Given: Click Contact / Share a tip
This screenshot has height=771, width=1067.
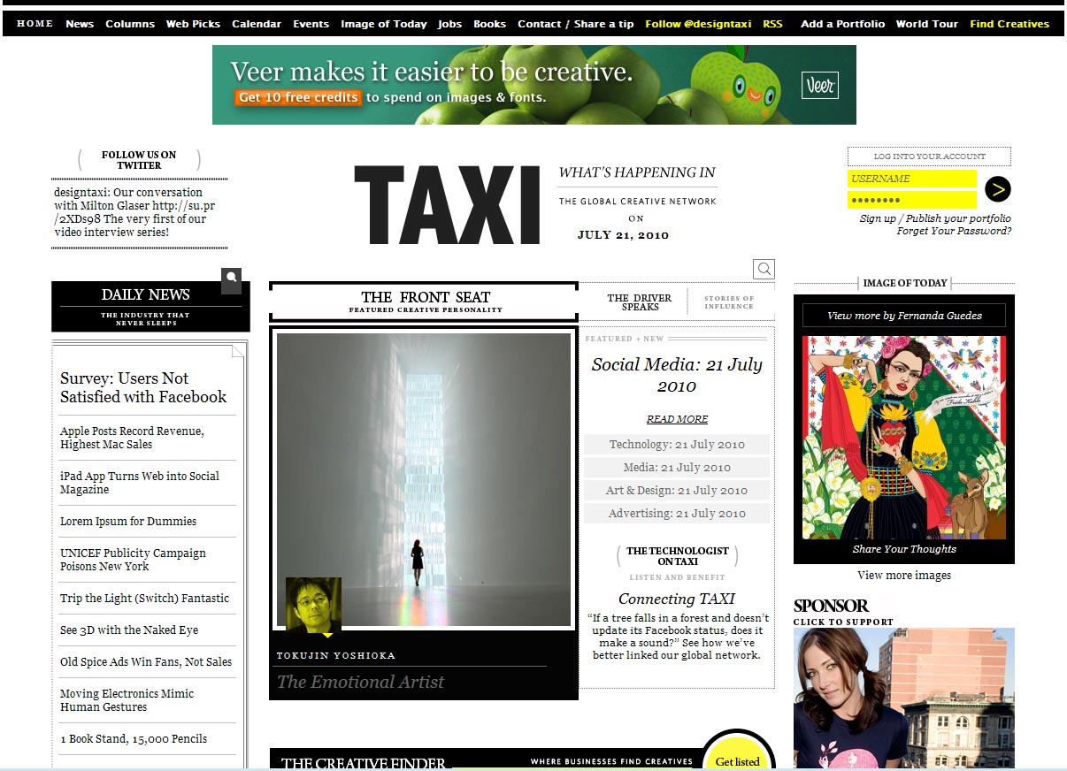Looking at the screenshot, I should tap(576, 24).
